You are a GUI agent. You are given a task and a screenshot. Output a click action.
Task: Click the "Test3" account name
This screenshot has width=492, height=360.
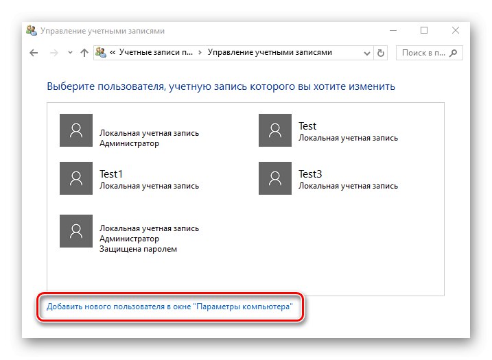(310, 174)
